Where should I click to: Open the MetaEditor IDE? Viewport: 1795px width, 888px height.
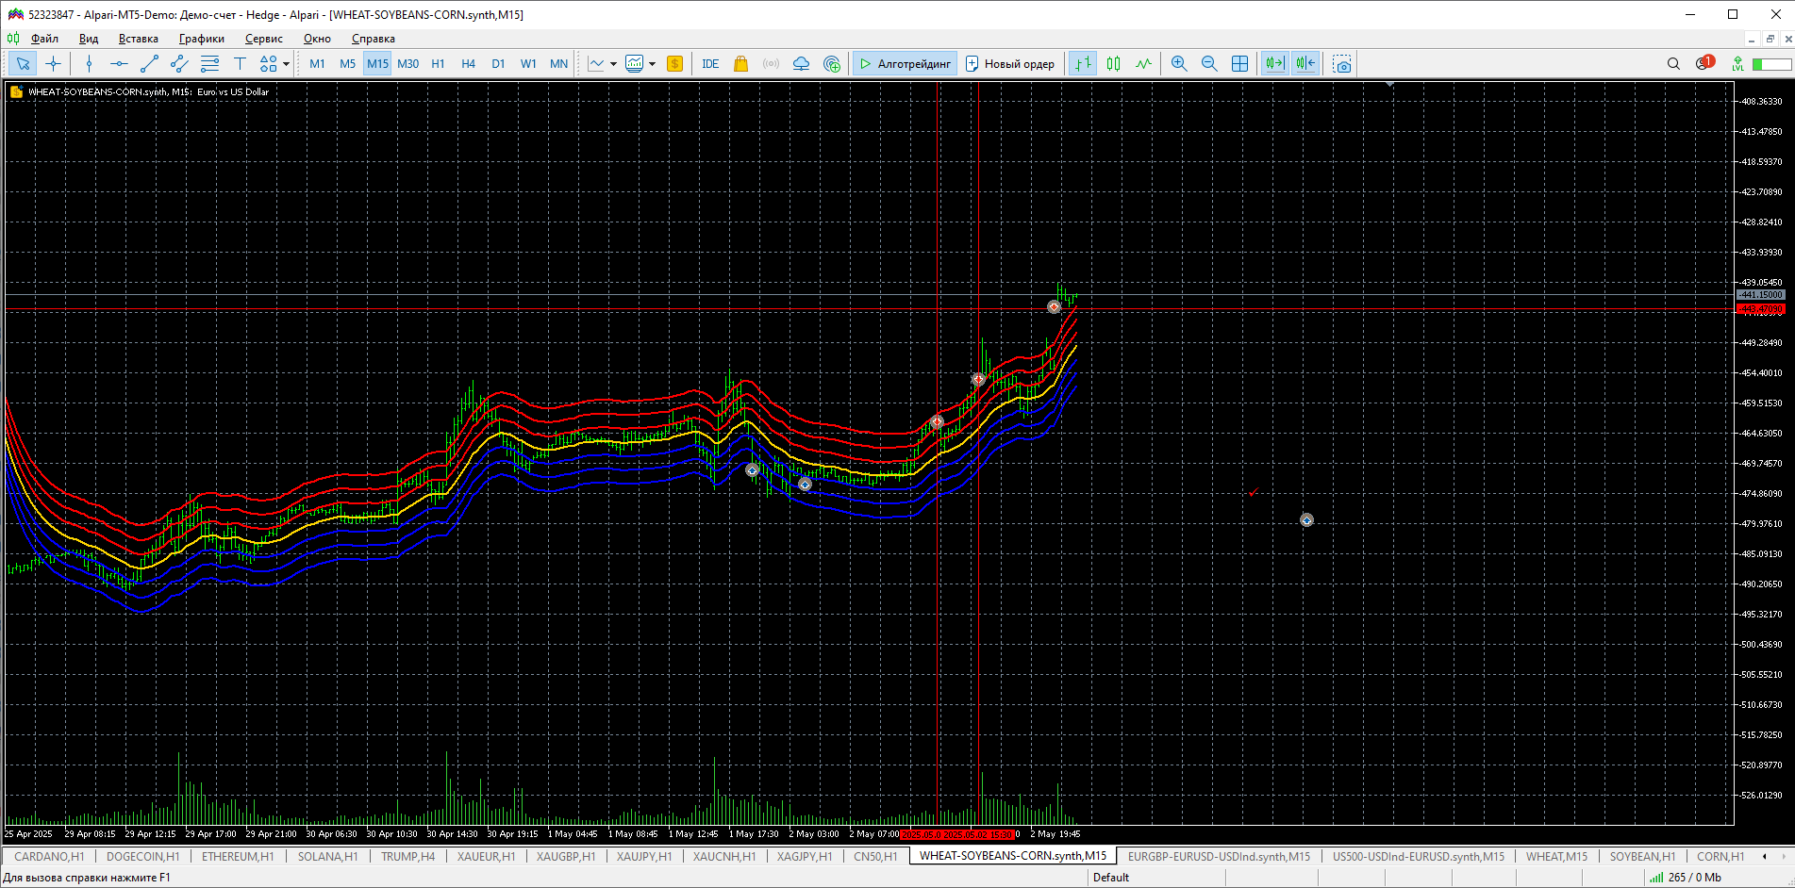(x=710, y=64)
